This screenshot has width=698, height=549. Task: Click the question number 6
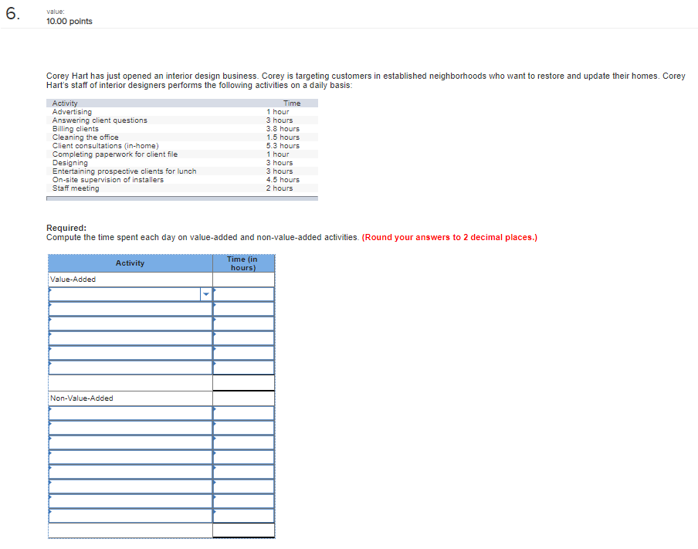pyautogui.click(x=12, y=14)
